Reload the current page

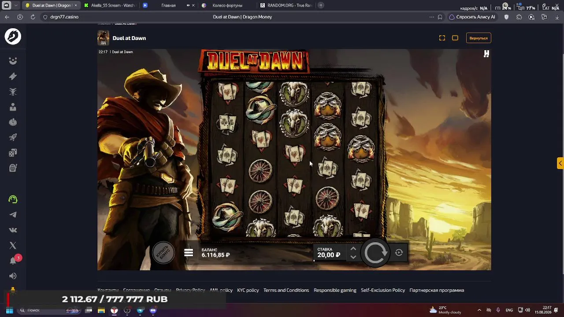[x=33, y=17]
